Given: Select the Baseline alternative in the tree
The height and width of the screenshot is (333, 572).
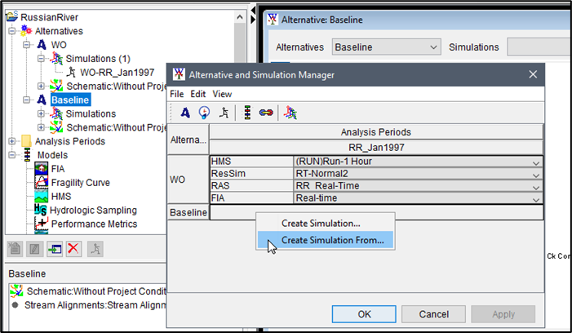Looking at the screenshot, I should (x=70, y=100).
